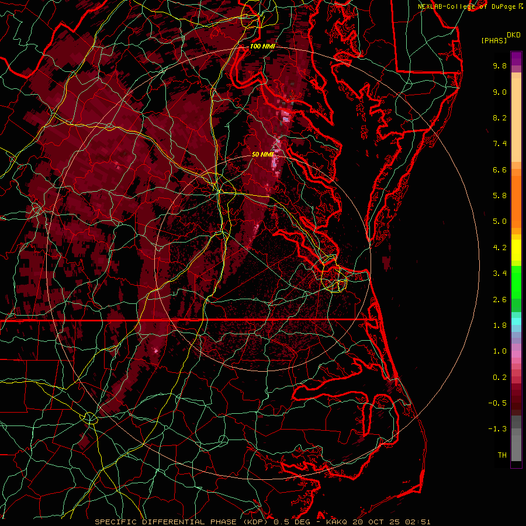Select the 4.2 scale value
This screenshot has height=526, width=526.
[500, 248]
